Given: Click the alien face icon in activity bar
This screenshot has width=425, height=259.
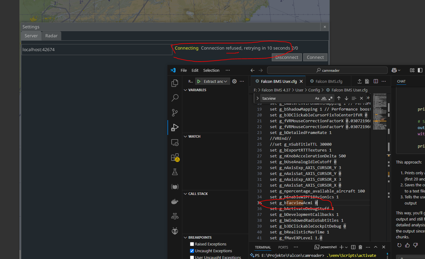Looking at the screenshot, I should 175,231.
